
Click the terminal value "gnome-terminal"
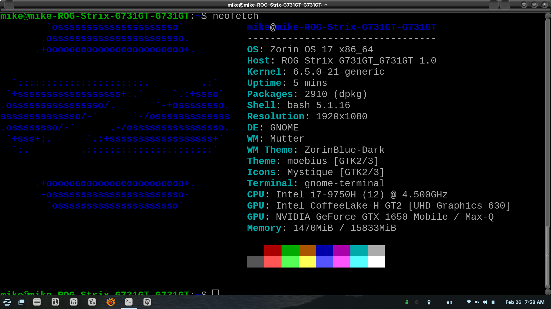pos(345,183)
